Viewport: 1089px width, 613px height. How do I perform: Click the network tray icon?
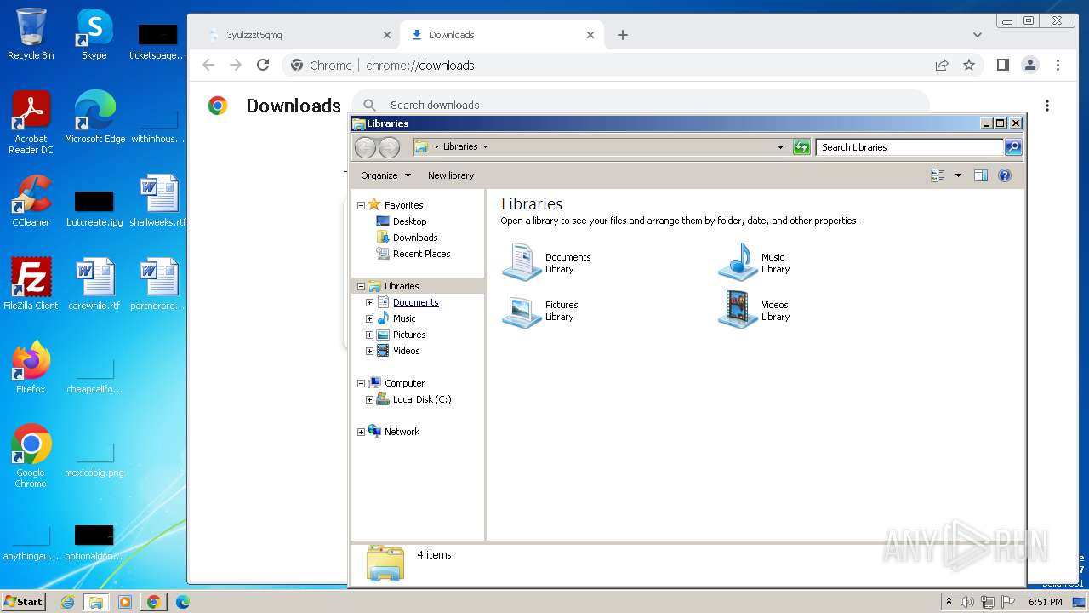tap(987, 602)
